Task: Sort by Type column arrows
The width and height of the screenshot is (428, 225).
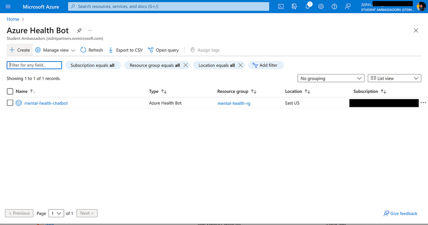Action: pos(164,92)
